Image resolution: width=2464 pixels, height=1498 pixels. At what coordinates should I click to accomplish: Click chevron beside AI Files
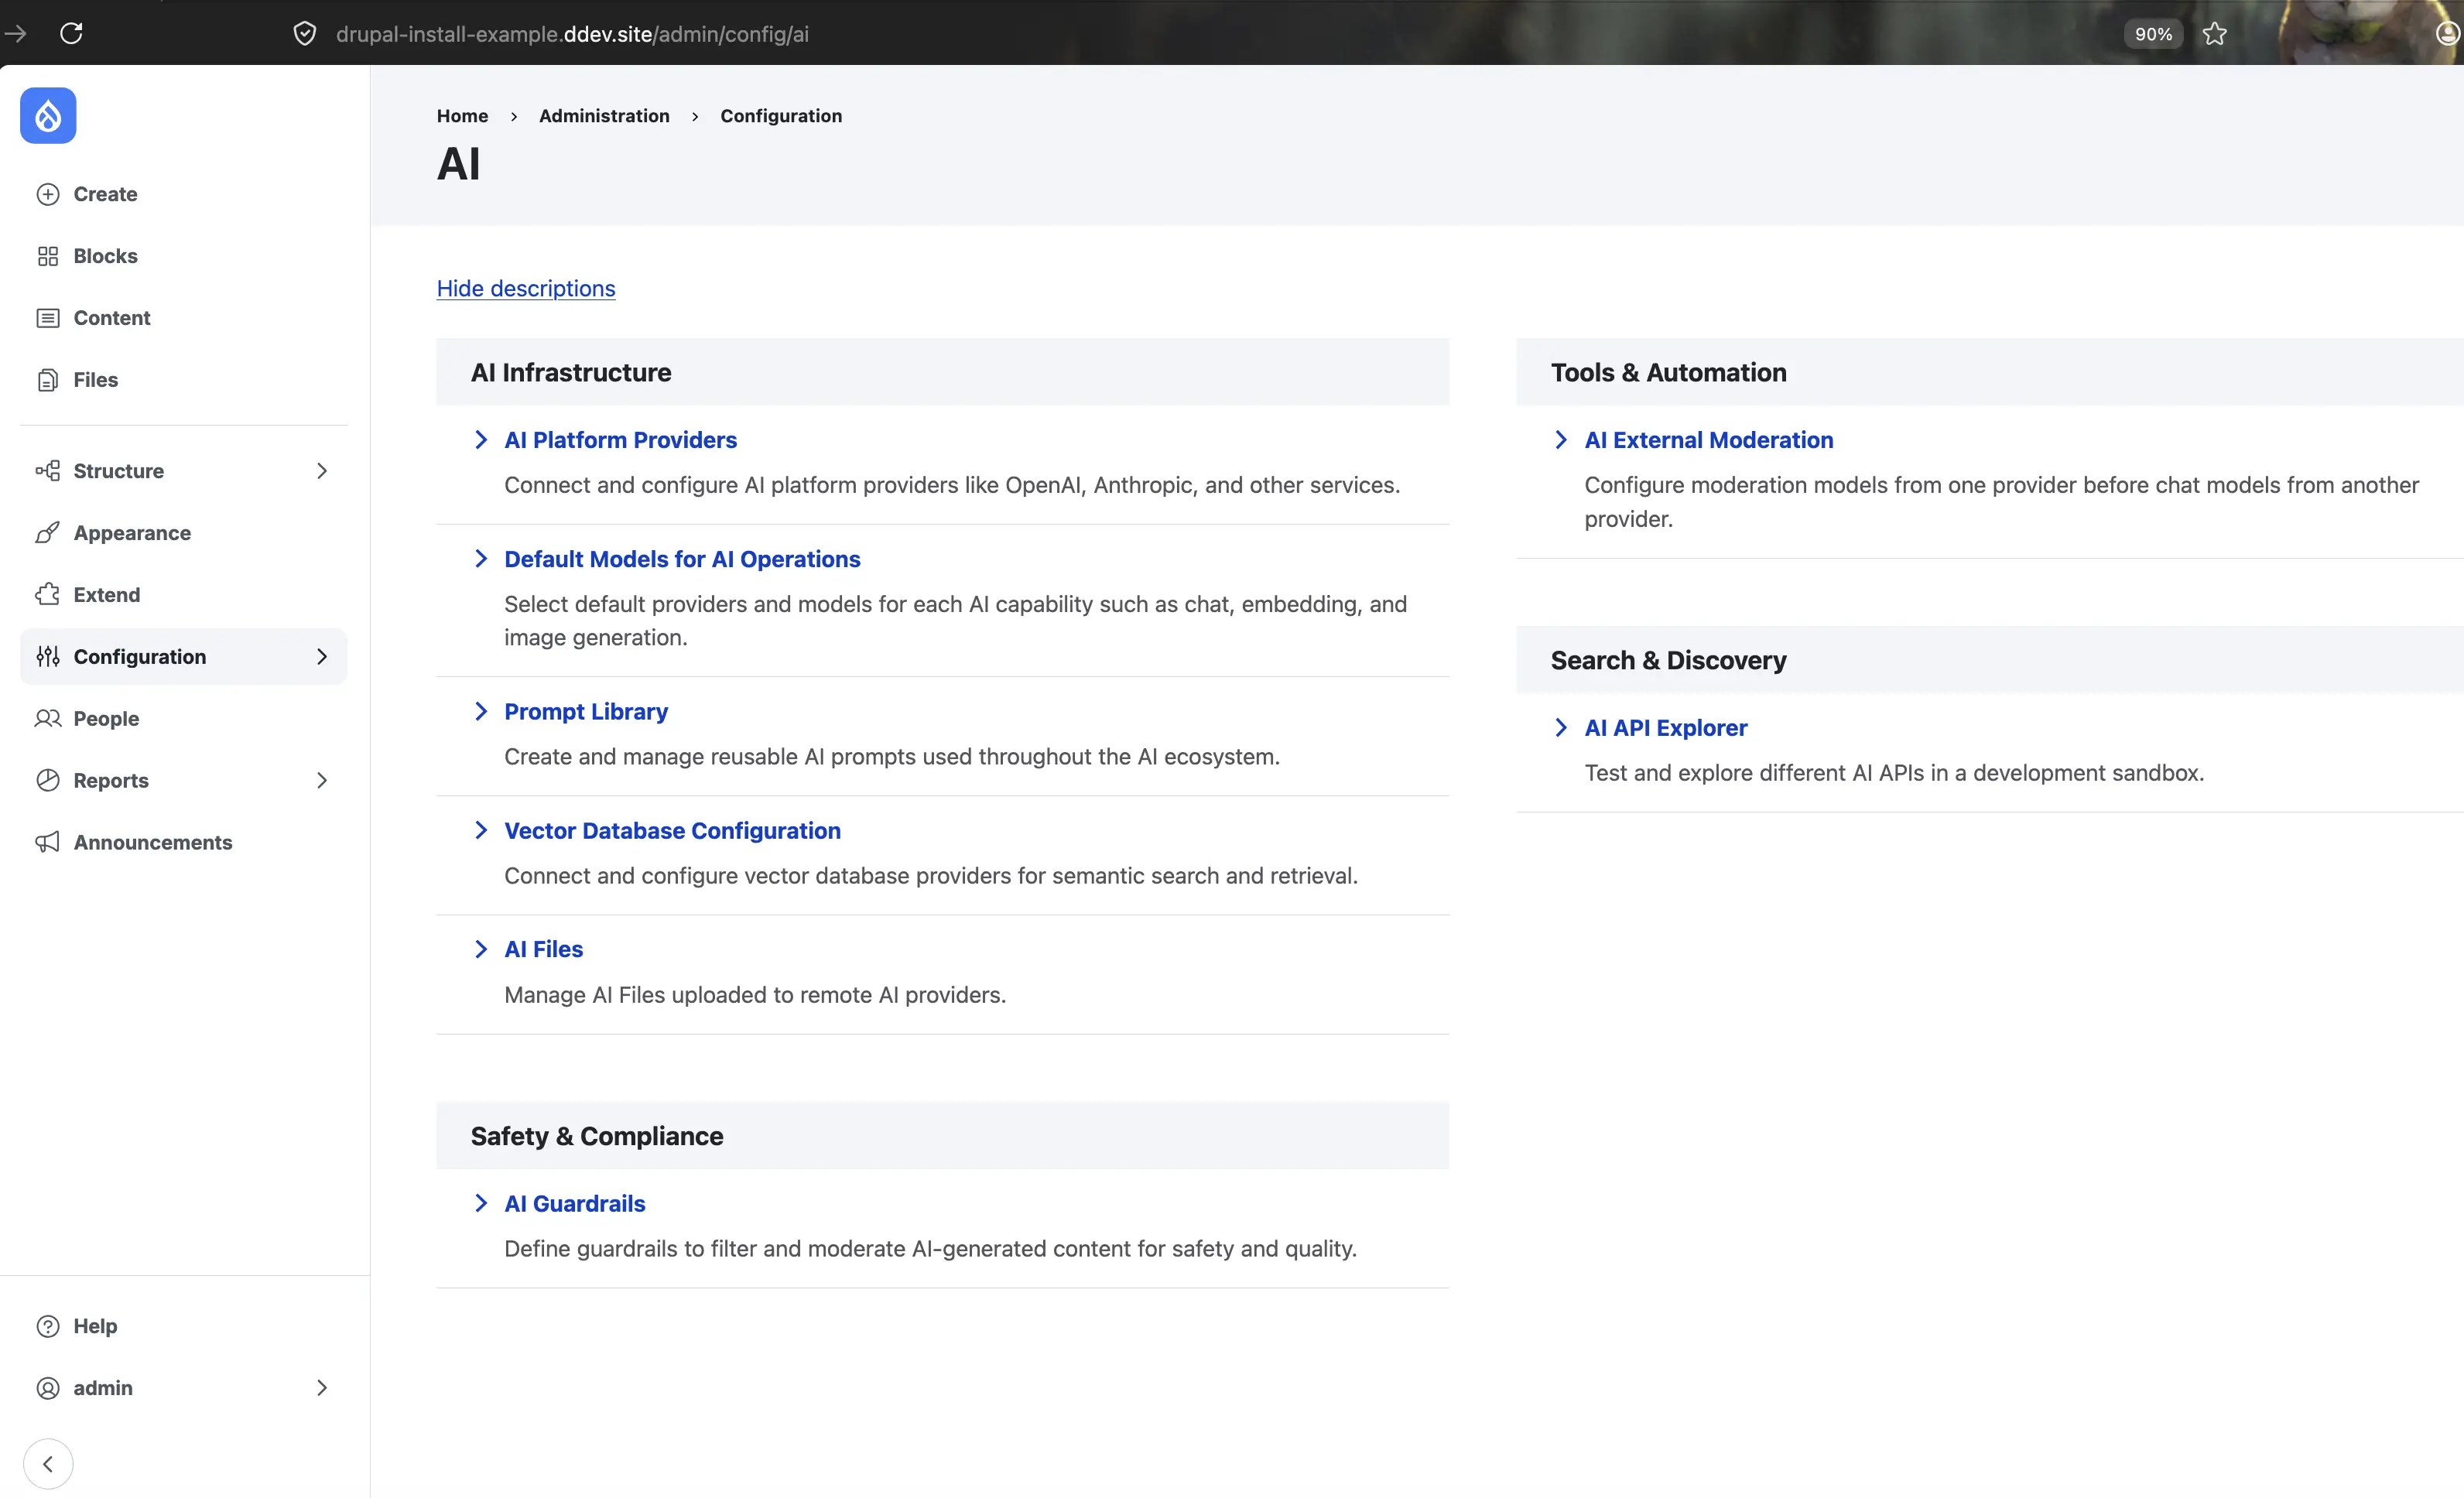click(x=481, y=949)
